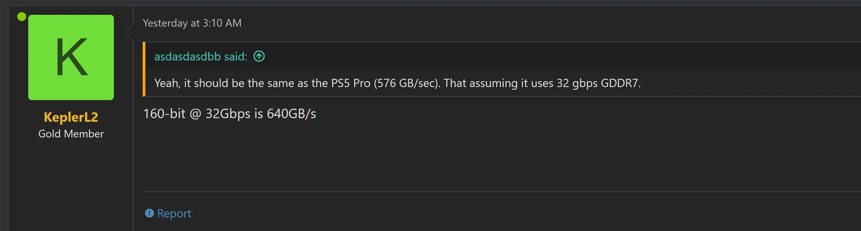Jump to quoted post via up-arrow icon
The width and height of the screenshot is (861, 231).
click(259, 56)
